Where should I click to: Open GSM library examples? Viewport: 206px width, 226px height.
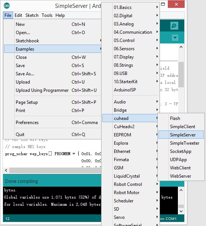coord(130,168)
